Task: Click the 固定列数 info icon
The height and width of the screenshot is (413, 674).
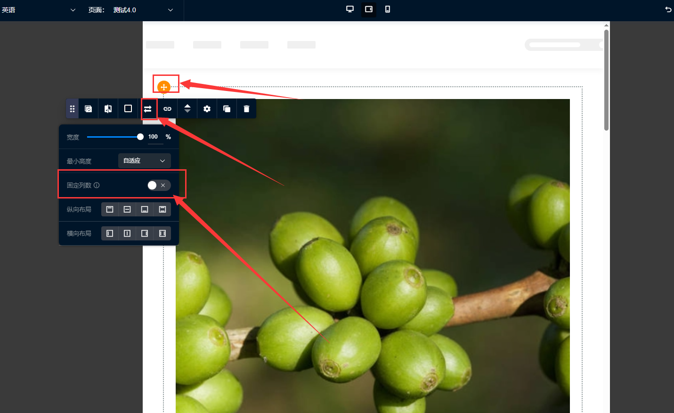Action: pyautogui.click(x=97, y=185)
